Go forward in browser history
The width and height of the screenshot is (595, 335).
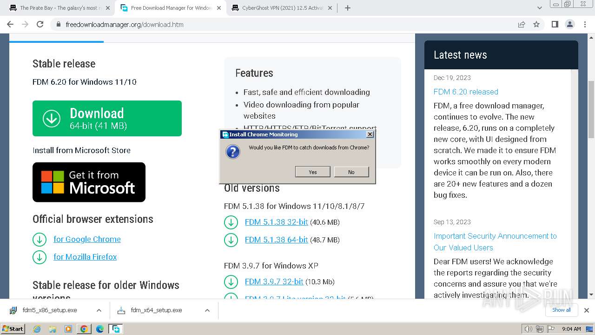click(x=25, y=24)
